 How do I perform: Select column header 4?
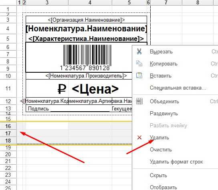point(90,2)
